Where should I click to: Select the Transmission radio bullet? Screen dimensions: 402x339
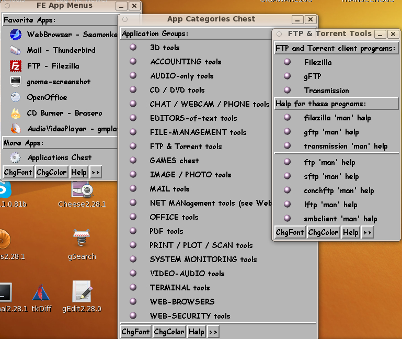point(287,90)
